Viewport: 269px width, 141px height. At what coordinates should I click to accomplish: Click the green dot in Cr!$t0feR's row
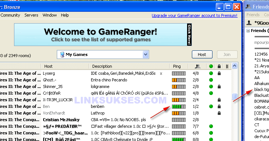(x=211, y=93)
